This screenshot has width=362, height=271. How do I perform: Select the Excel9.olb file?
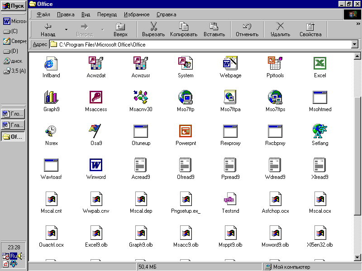tap(96, 233)
